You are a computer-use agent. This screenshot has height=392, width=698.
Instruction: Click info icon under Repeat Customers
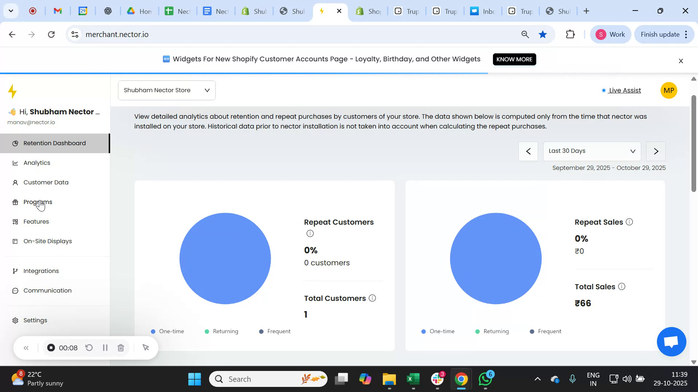point(310,234)
